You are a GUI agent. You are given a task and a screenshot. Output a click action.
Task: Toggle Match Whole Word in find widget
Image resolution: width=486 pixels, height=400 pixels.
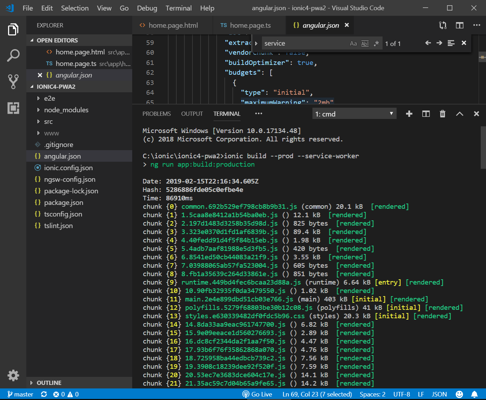click(365, 44)
